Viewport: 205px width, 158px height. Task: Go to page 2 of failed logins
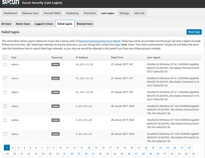13,148
